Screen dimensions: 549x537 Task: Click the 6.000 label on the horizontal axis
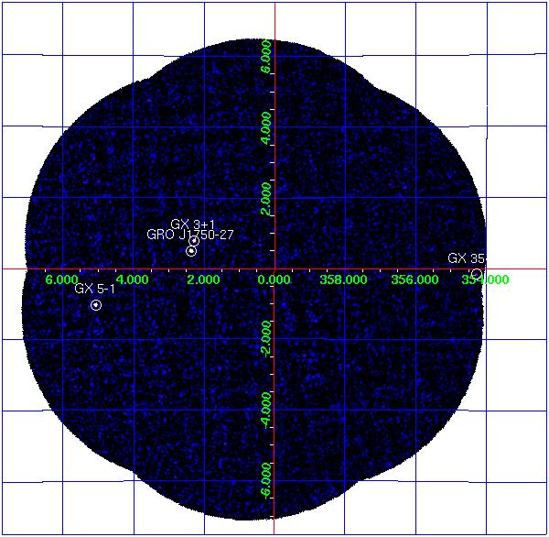[62, 279]
